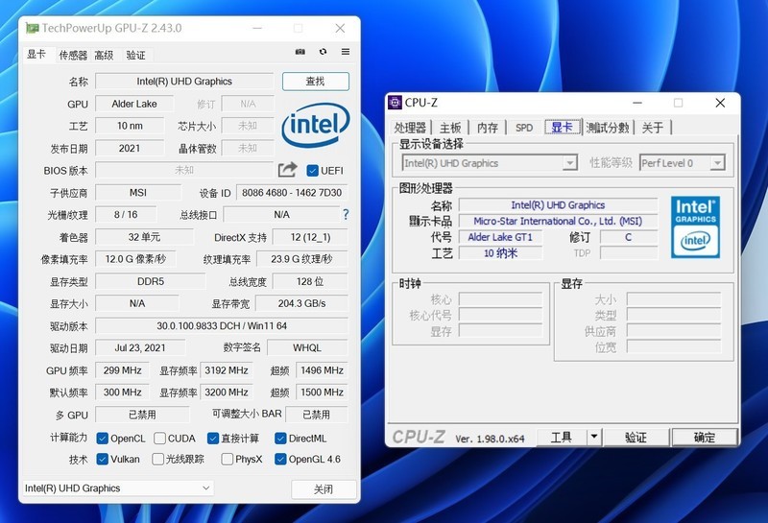Open the 測試分數 tab in CPU-Z

(x=608, y=128)
